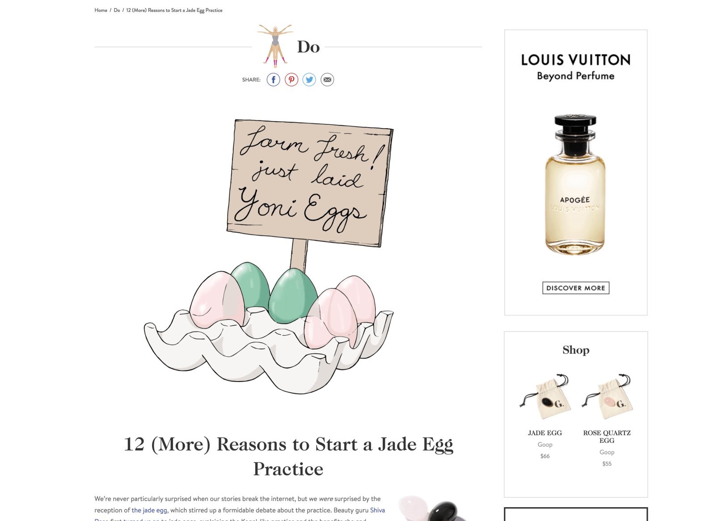Image resolution: width=701 pixels, height=521 pixels.
Task: Open the Louis Vuitton perfume bottle ad
Action: tap(575, 185)
